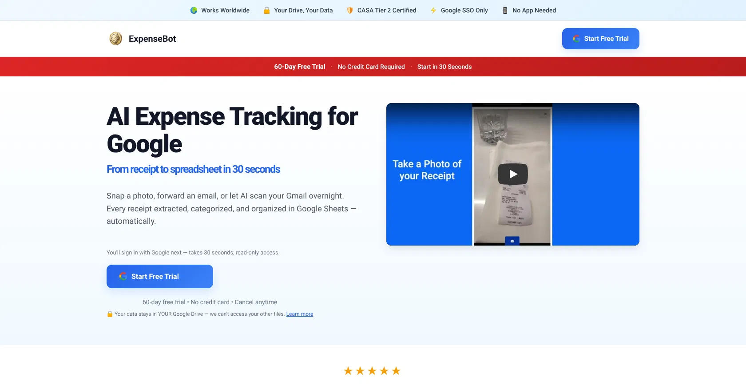Click the 'Google SSO Only' text
The image size is (746, 389).
click(x=464, y=10)
